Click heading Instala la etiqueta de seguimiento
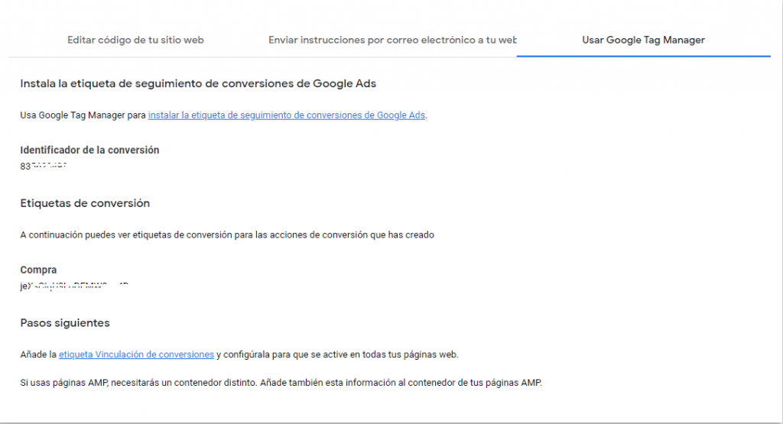The height and width of the screenshot is (424, 783). 198,84
